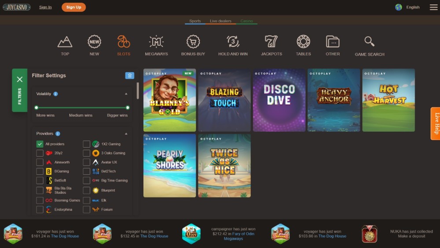Image resolution: width=440 pixels, height=248 pixels.
Task: Switch to the Sports tab
Action: click(x=195, y=21)
